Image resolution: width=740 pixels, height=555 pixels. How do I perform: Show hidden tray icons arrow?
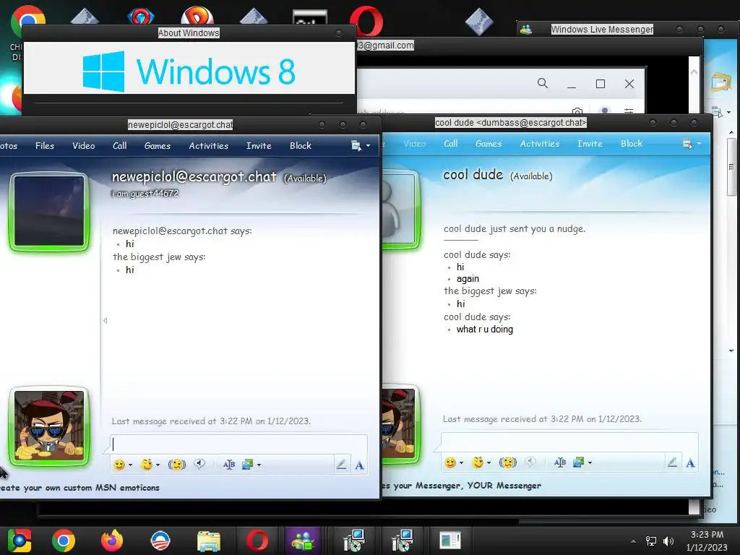[633, 541]
